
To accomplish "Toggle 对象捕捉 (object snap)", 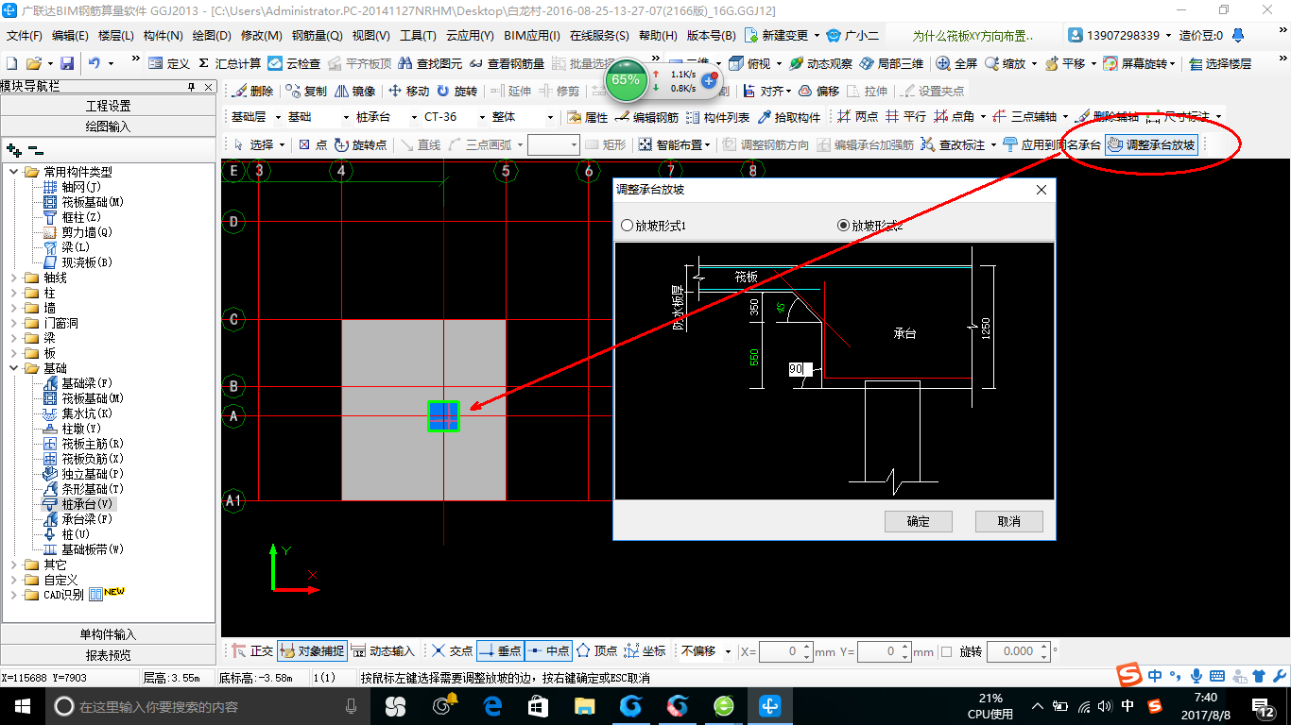I will [x=313, y=651].
